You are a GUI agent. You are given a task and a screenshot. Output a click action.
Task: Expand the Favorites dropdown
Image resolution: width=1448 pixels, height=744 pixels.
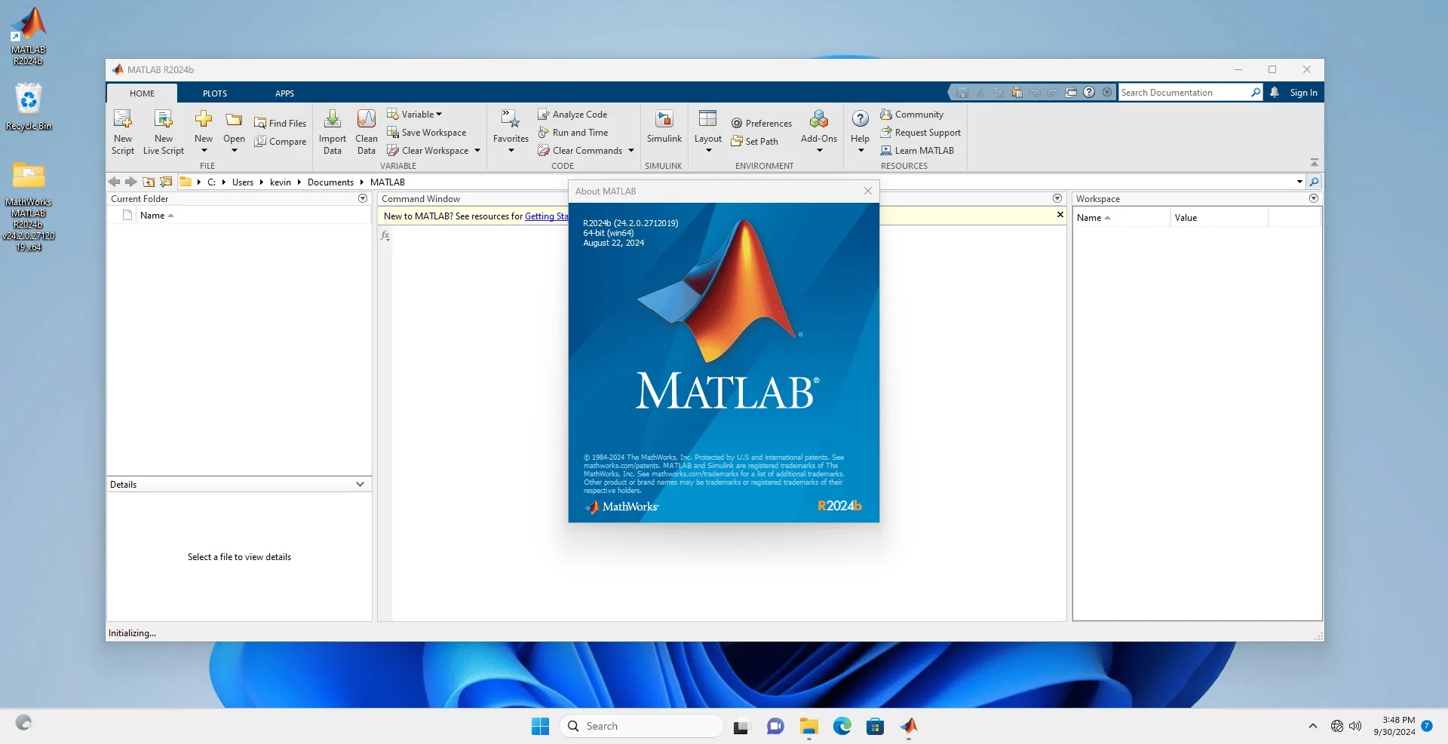click(x=511, y=150)
